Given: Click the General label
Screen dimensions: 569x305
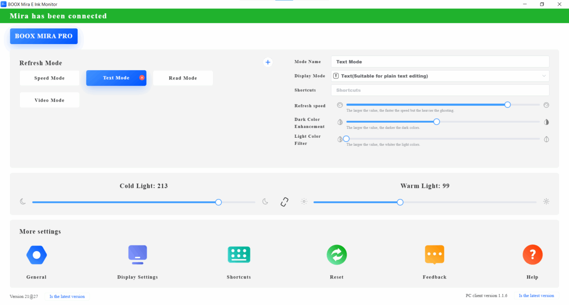Looking at the screenshot, I should click(37, 277).
